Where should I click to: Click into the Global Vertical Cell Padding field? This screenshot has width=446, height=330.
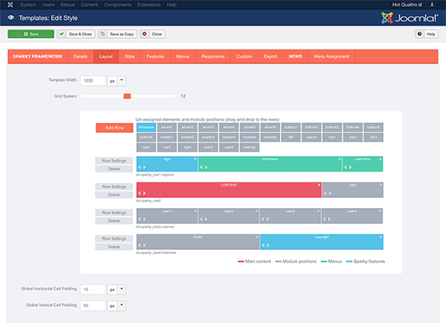coord(93,305)
